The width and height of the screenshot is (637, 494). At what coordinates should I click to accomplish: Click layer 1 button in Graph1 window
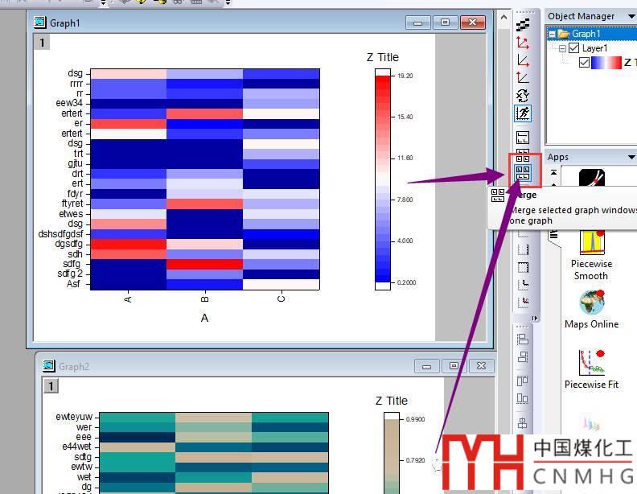41,42
